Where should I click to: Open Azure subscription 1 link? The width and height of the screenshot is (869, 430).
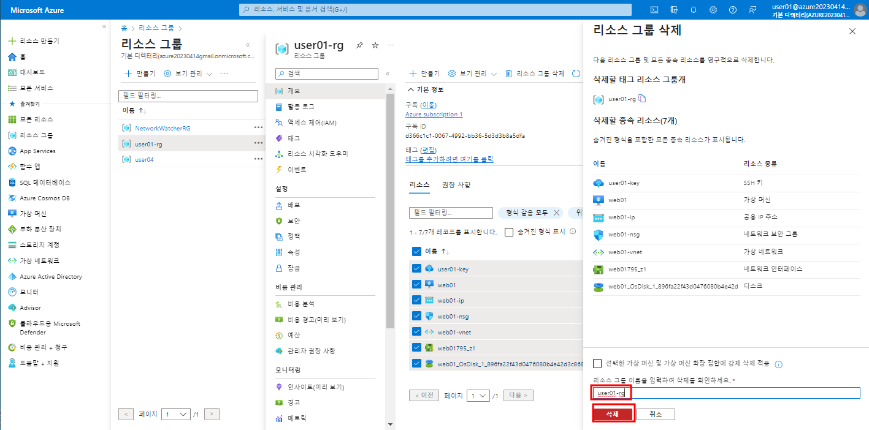(x=434, y=115)
